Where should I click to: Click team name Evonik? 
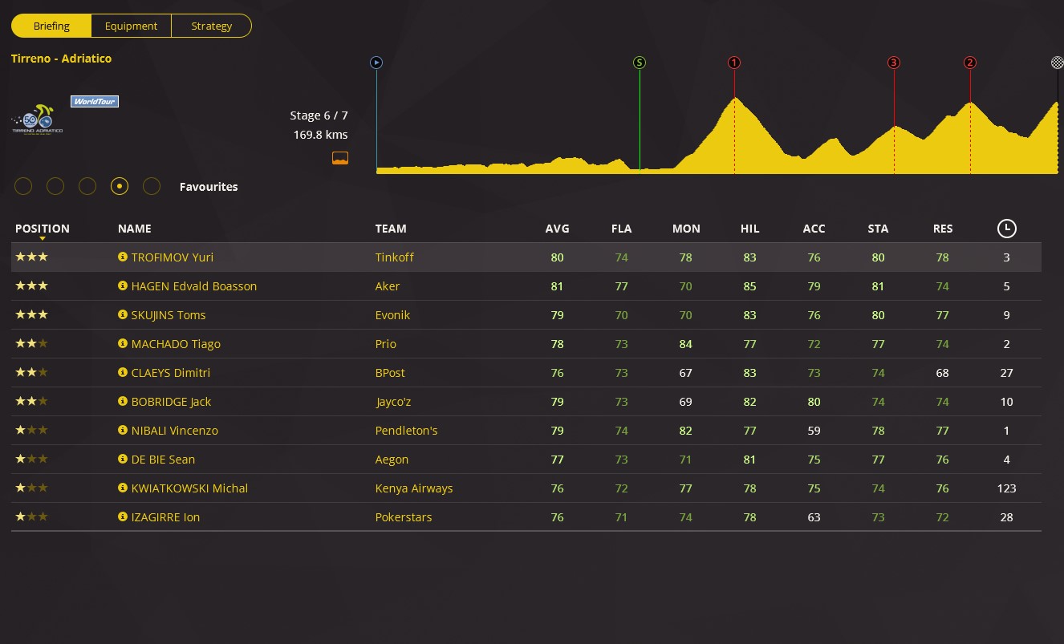(392, 315)
